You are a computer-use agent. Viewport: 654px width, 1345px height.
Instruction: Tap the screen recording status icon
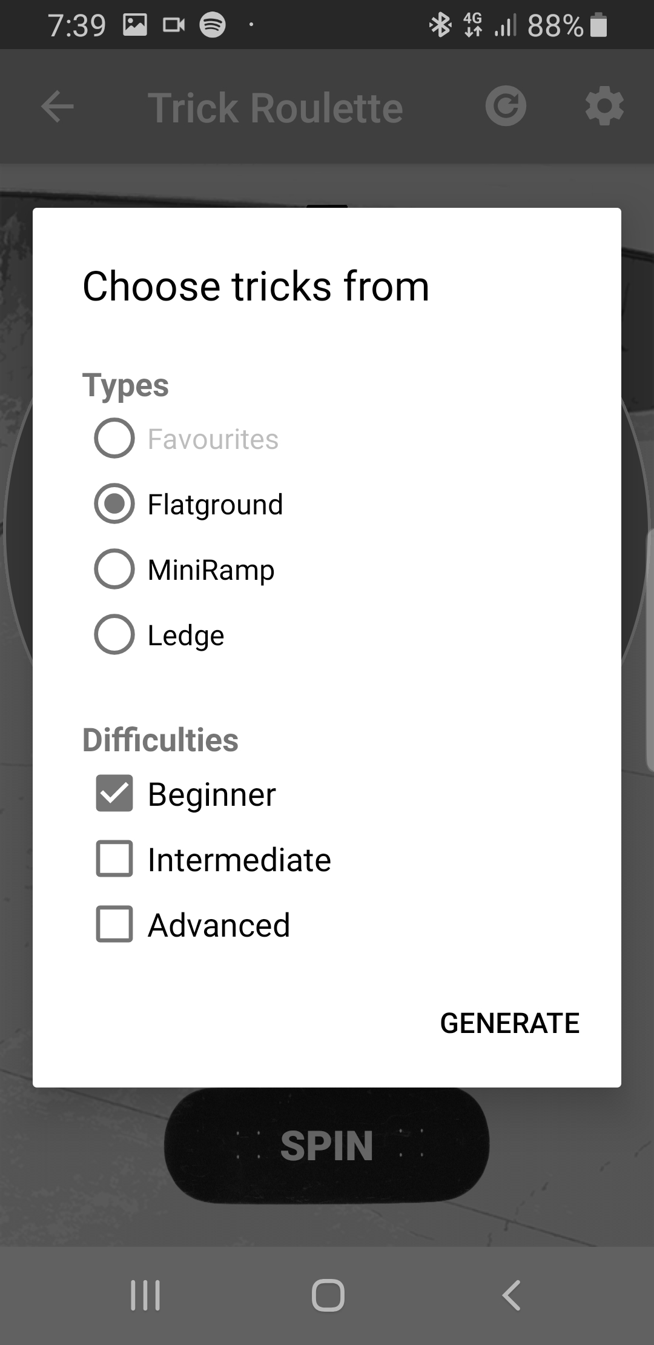[x=174, y=25]
